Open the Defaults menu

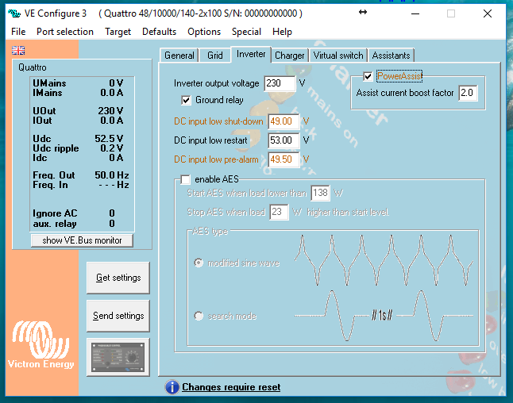[160, 32]
